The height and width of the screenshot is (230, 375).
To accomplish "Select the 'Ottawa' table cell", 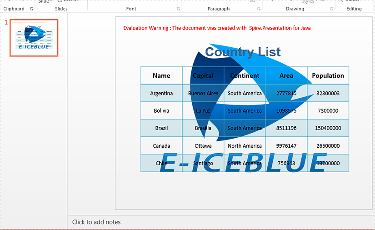I will click(x=203, y=145).
